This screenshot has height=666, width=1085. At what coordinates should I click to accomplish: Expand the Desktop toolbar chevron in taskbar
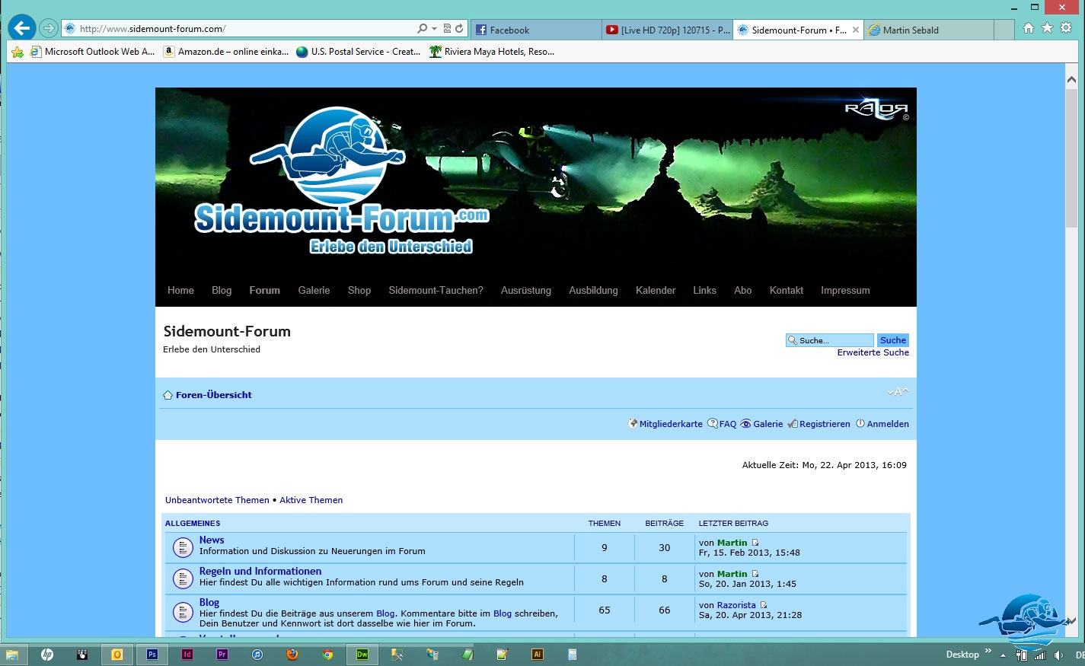point(988,651)
